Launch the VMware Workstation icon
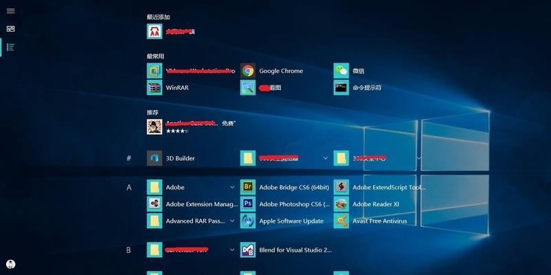Screen dimensions: 551x275 (154, 71)
